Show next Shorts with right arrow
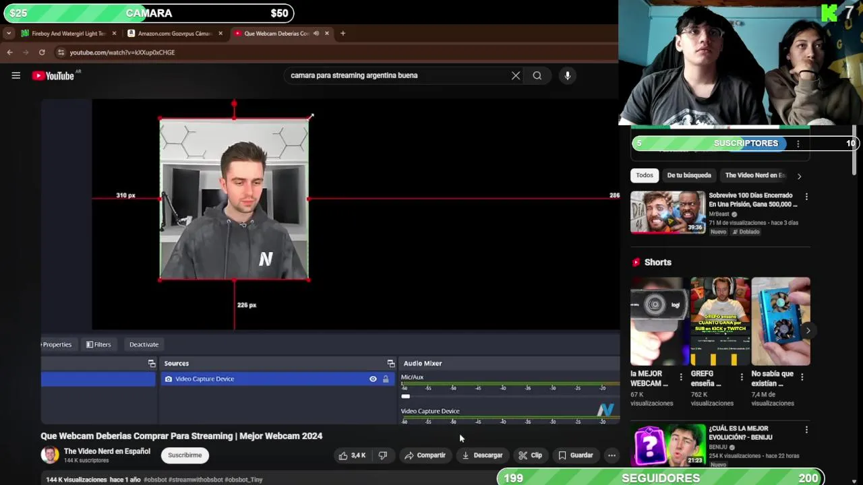Image resolution: width=863 pixels, height=485 pixels. click(x=808, y=331)
